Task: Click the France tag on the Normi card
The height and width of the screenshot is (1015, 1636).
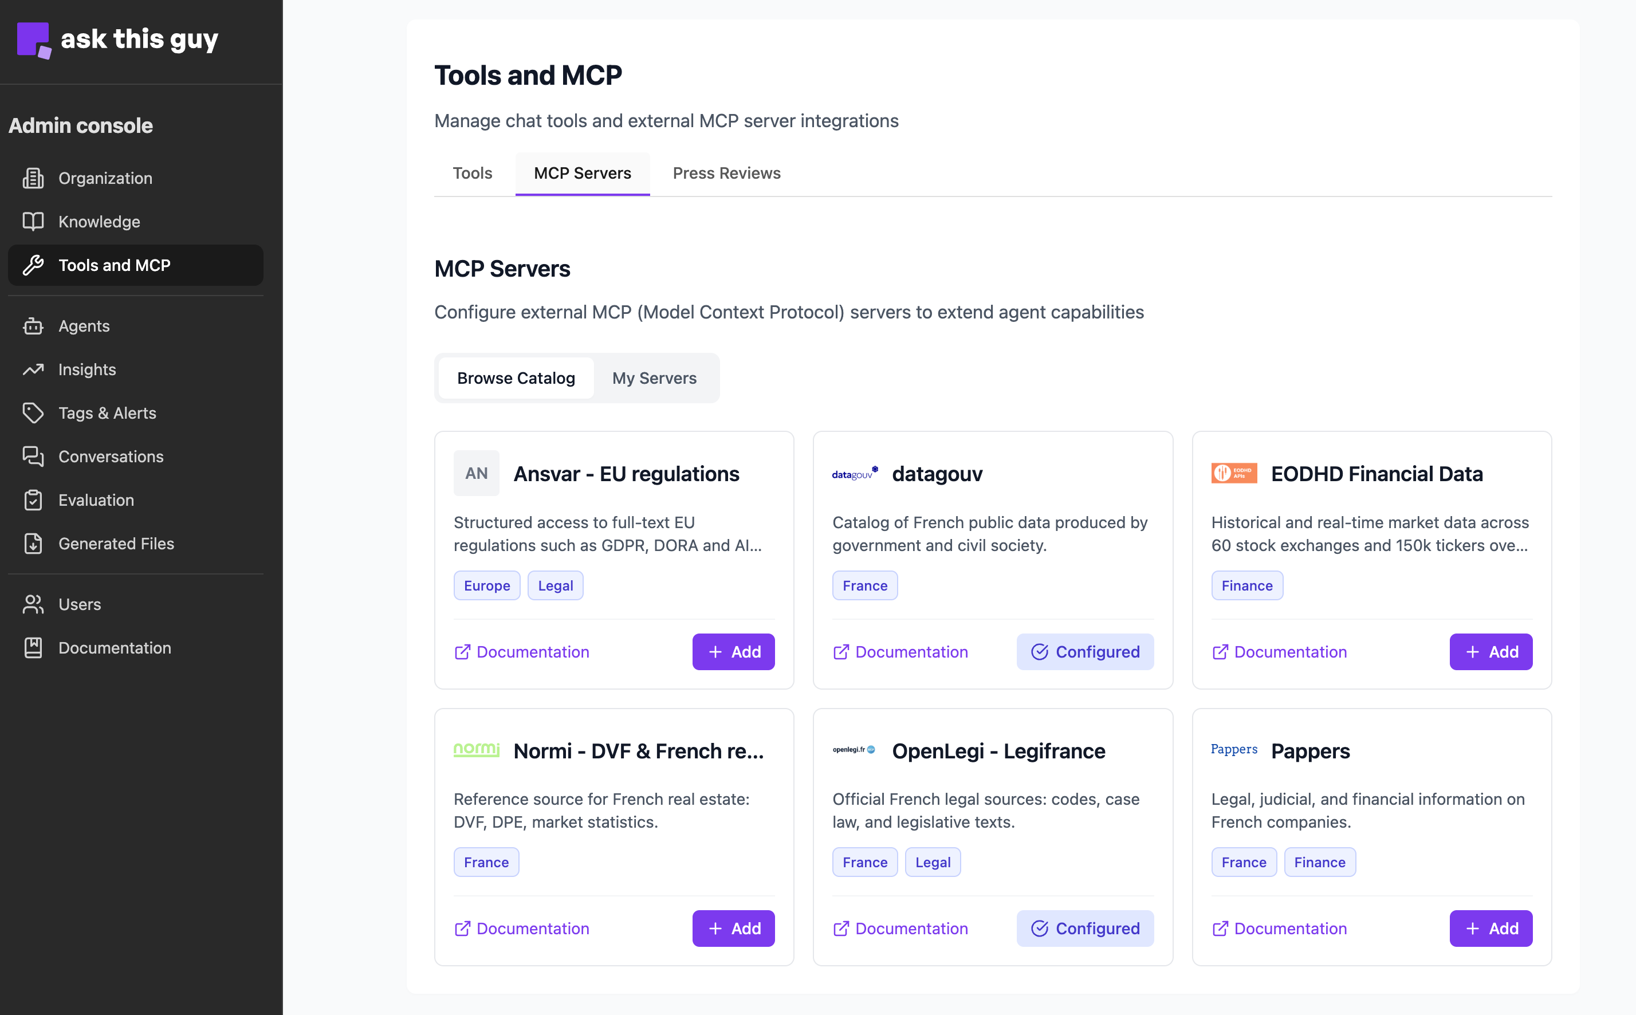Action: [486, 861]
